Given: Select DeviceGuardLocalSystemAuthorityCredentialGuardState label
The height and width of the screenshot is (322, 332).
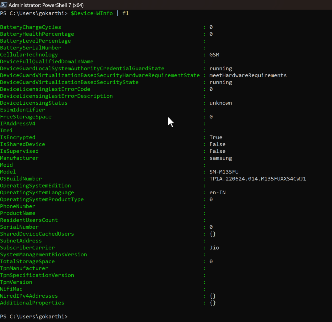Looking at the screenshot, I should point(82,68).
